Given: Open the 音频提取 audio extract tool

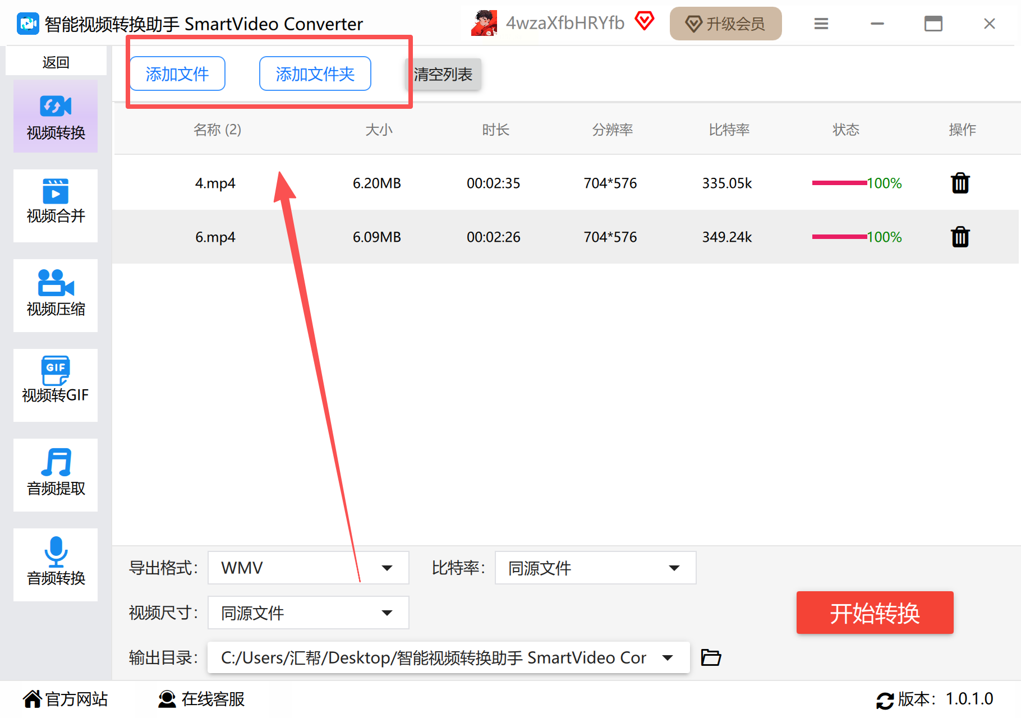Looking at the screenshot, I should point(56,475).
